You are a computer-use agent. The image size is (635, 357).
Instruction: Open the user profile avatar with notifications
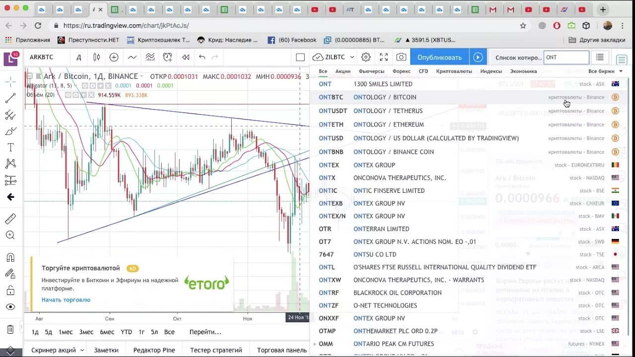click(x=10, y=59)
